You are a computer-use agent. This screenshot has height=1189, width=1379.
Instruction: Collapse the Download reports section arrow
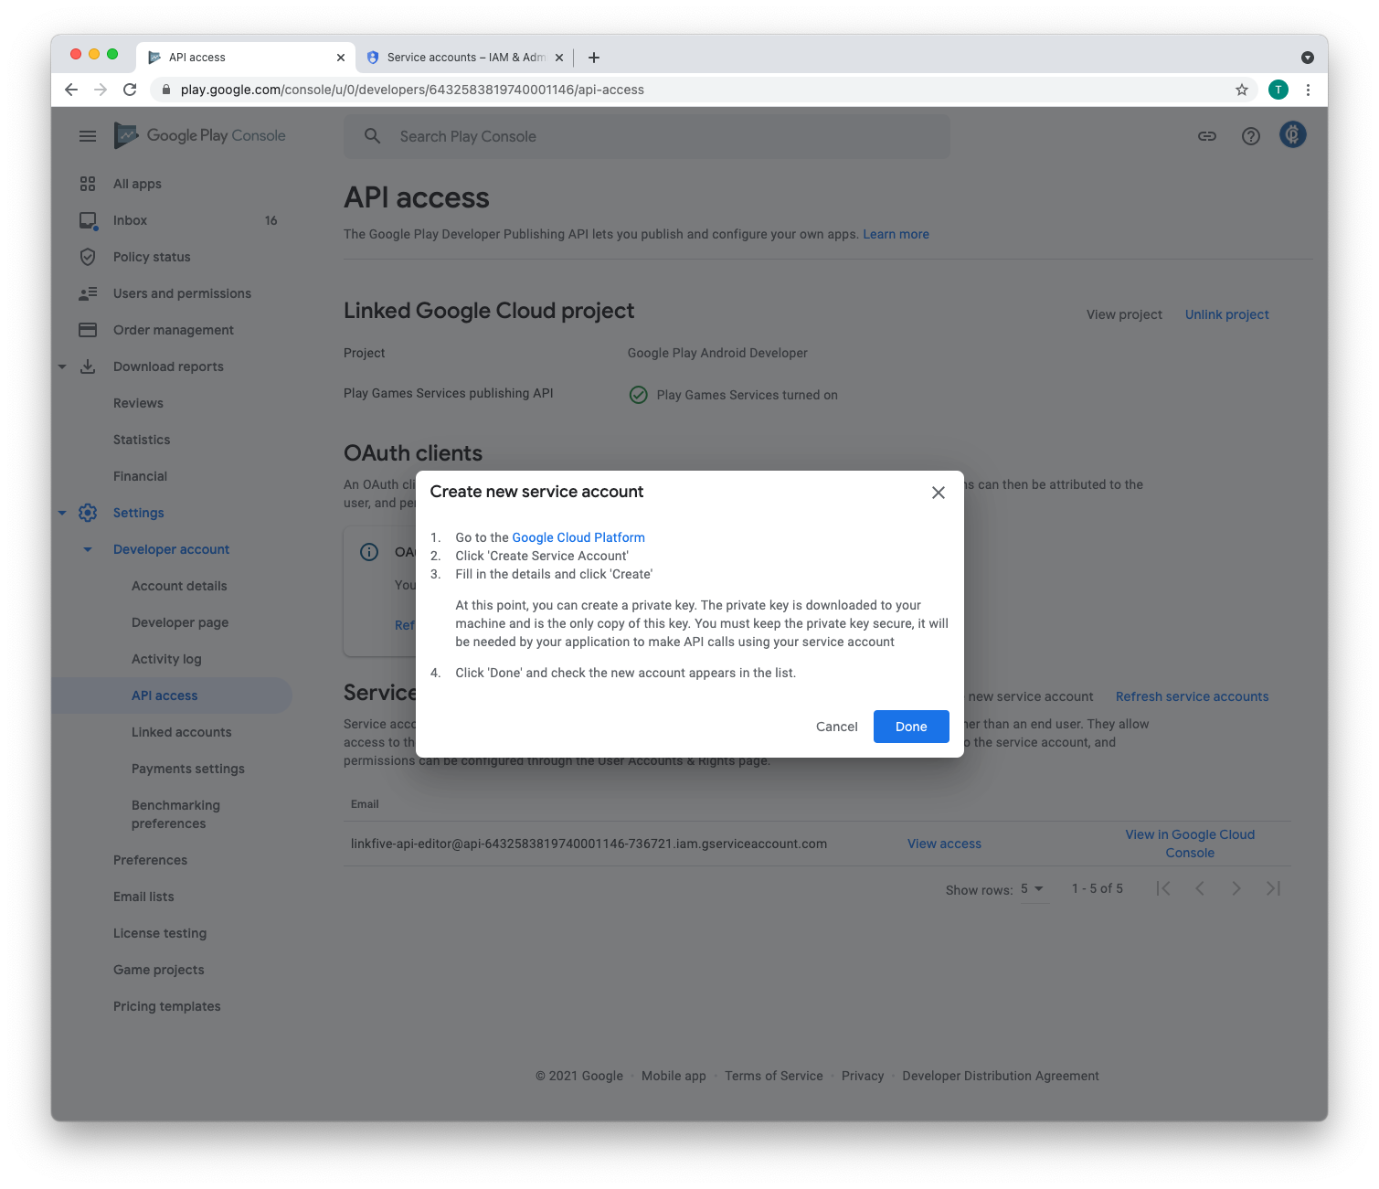(62, 366)
